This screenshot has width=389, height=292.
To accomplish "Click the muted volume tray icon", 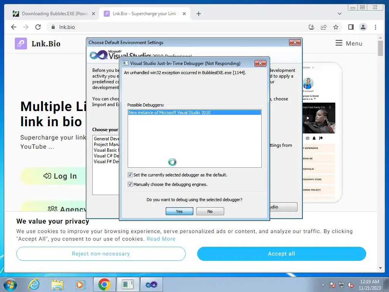I will point(351,285).
